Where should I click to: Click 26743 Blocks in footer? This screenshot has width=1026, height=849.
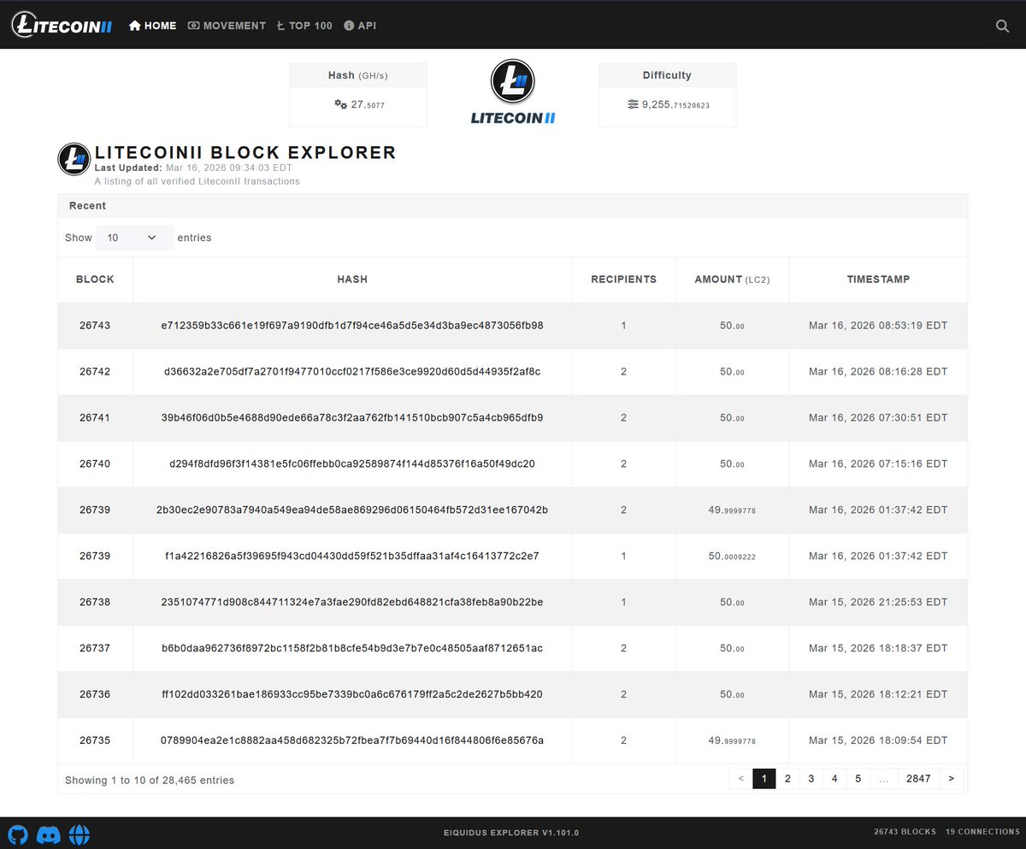pos(905,833)
